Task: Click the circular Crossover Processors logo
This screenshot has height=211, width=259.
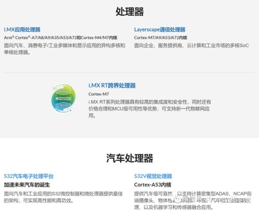Action: pyautogui.click(x=64, y=98)
